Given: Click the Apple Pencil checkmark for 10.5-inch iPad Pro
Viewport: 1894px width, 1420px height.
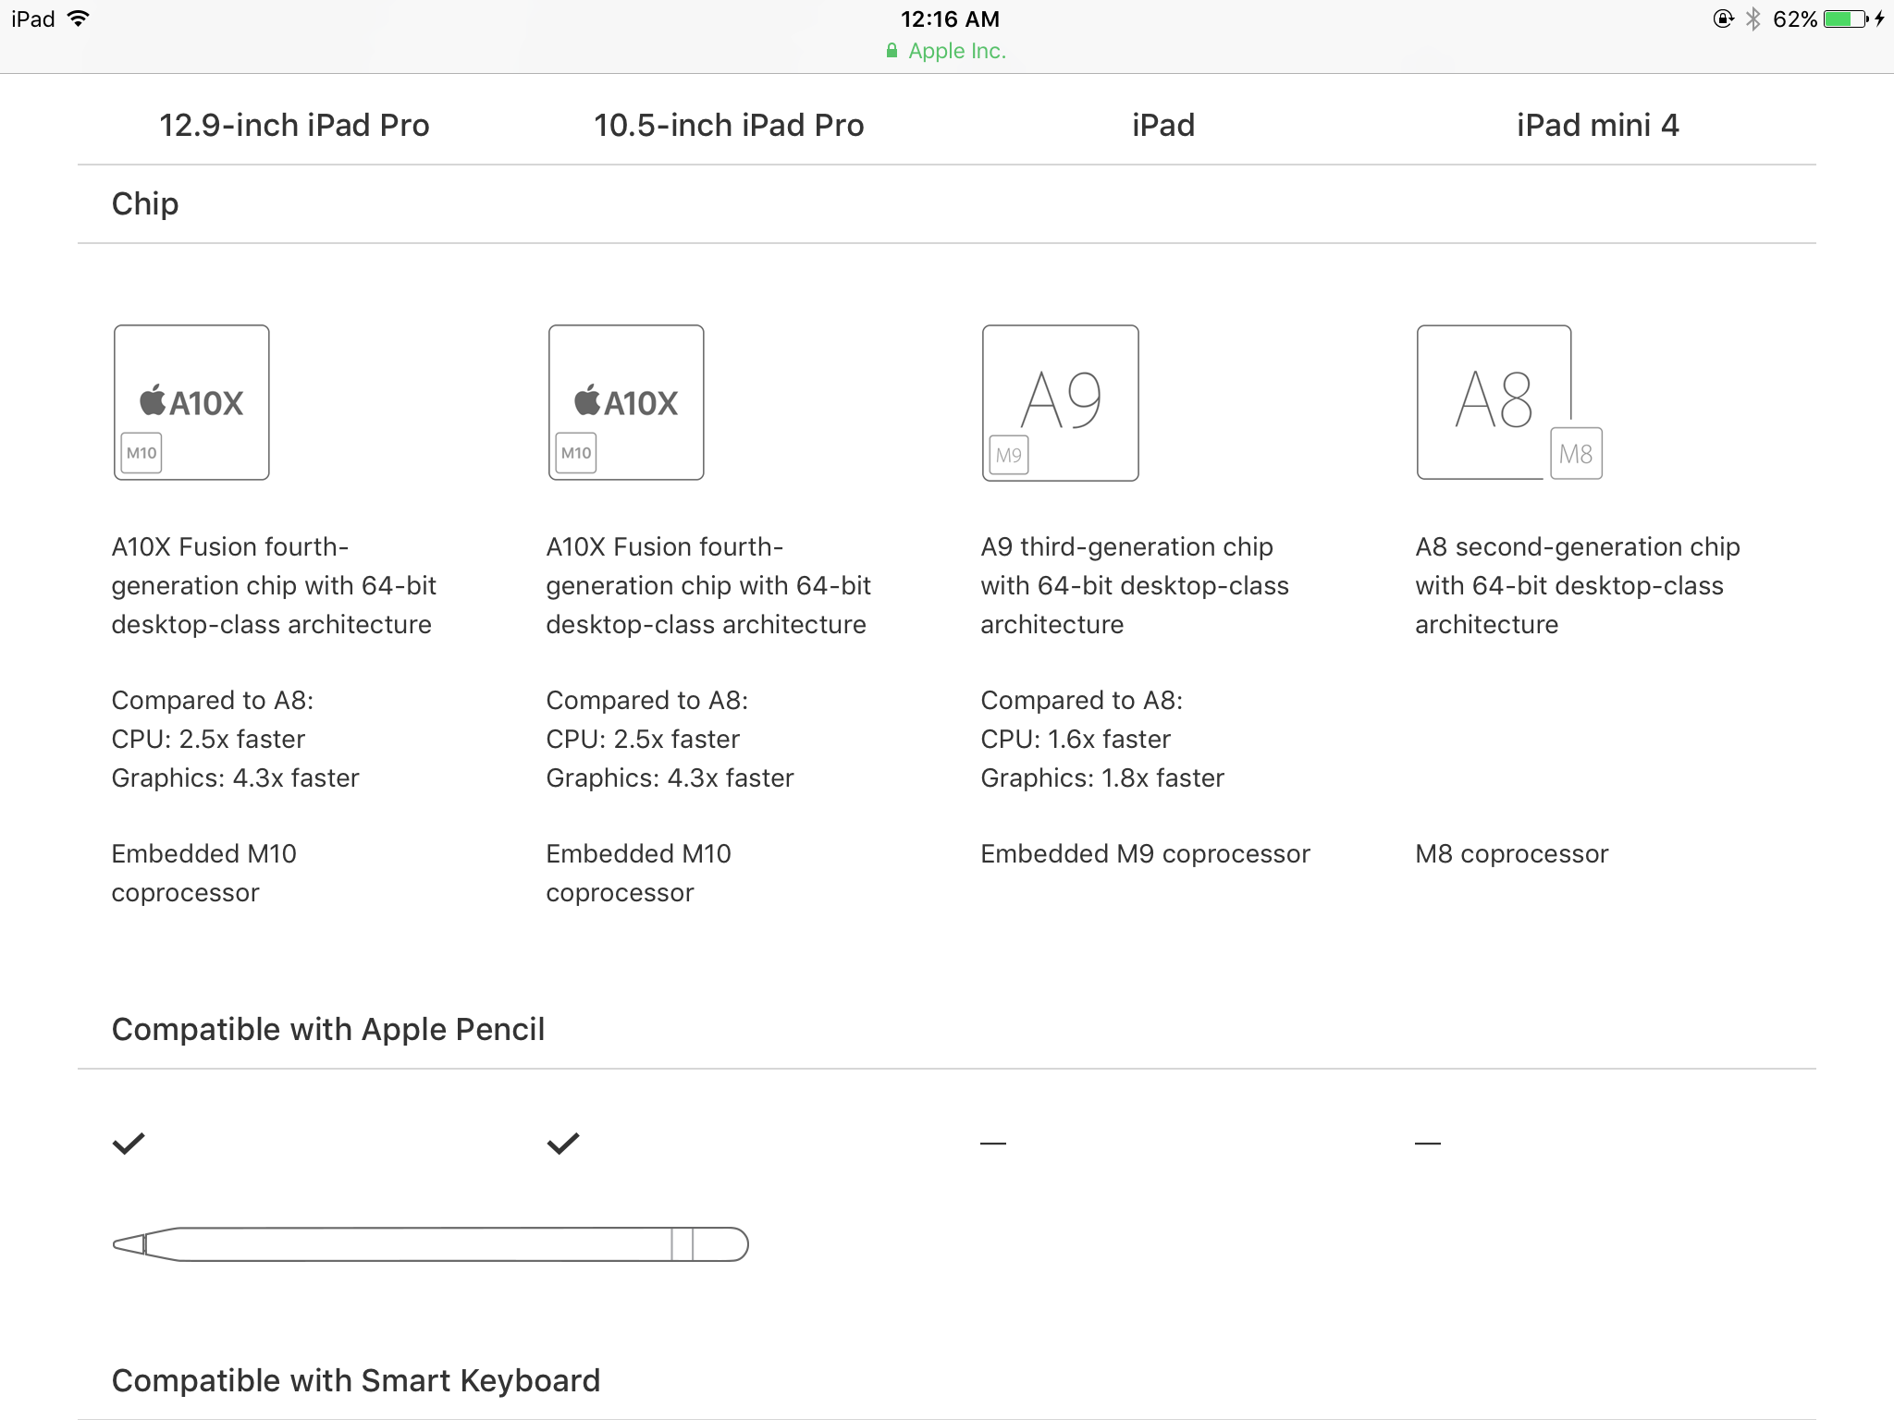Looking at the screenshot, I should 563,1144.
